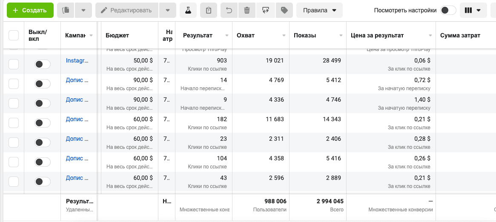Screen dimensions: 496x222
Task: Open the Охват column header arrow
Action: click(284, 36)
